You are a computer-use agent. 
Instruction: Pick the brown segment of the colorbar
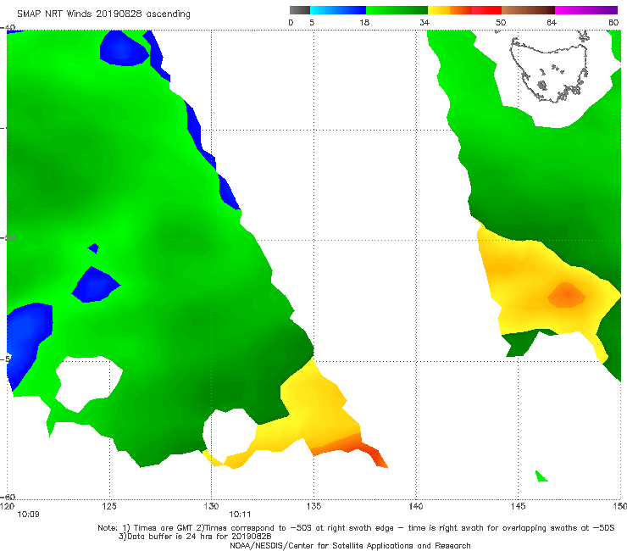(528, 10)
